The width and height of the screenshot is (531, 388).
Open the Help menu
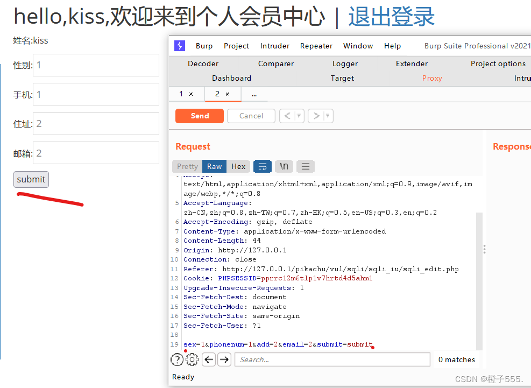[393, 46]
